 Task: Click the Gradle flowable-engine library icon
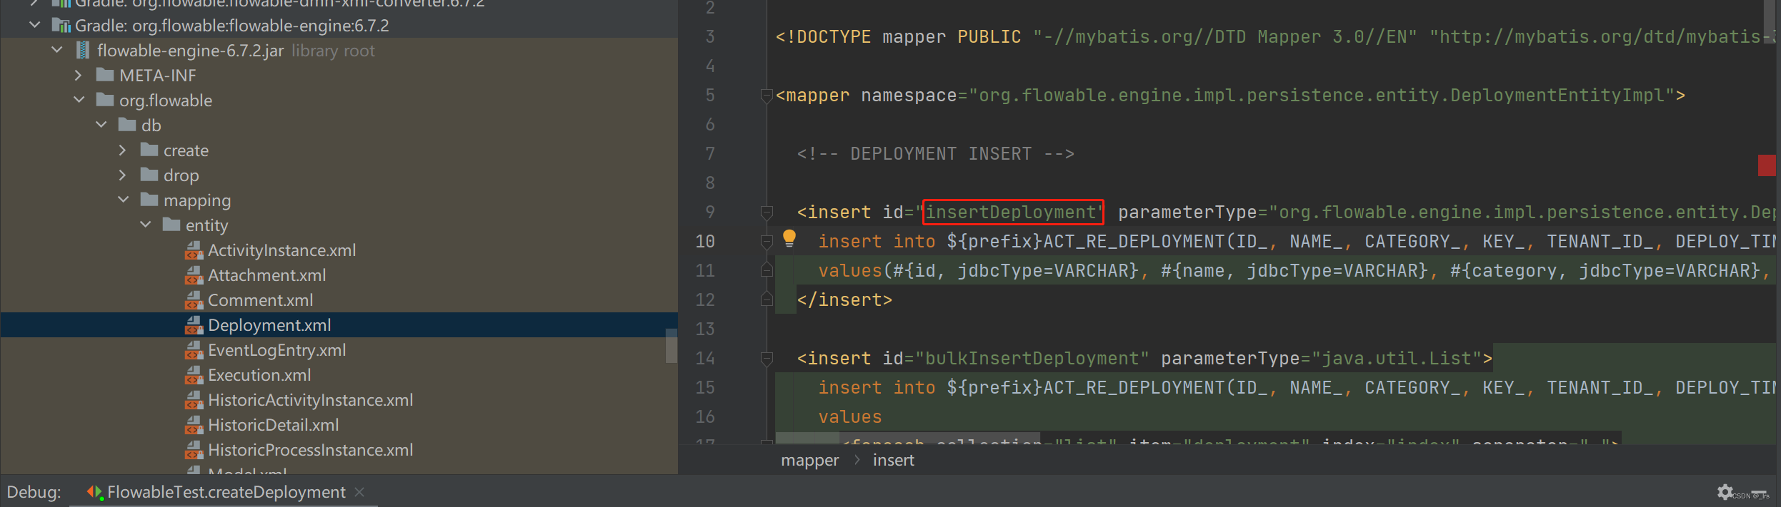pos(61,26)
